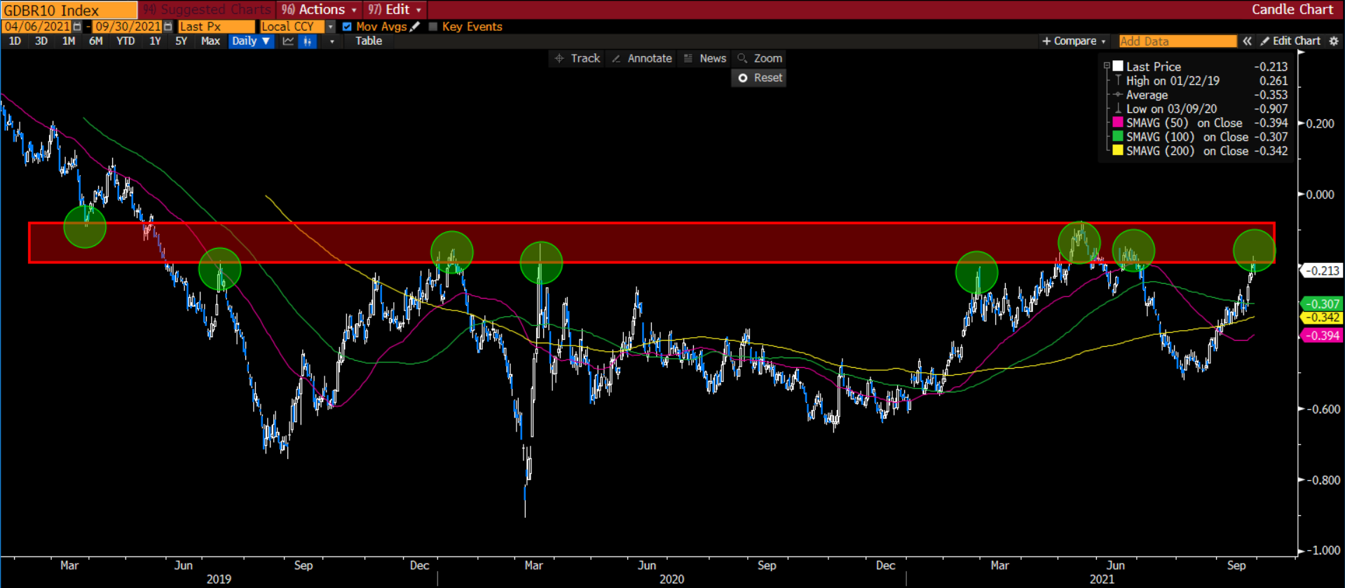The image size is (1345, 588).
Task: Click the SMAVG (200) yellow swatch
Action: click(1118, 151)
